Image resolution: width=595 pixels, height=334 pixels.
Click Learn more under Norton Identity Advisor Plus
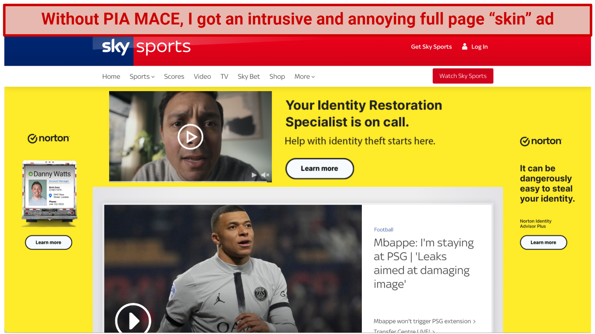point(543,242)
